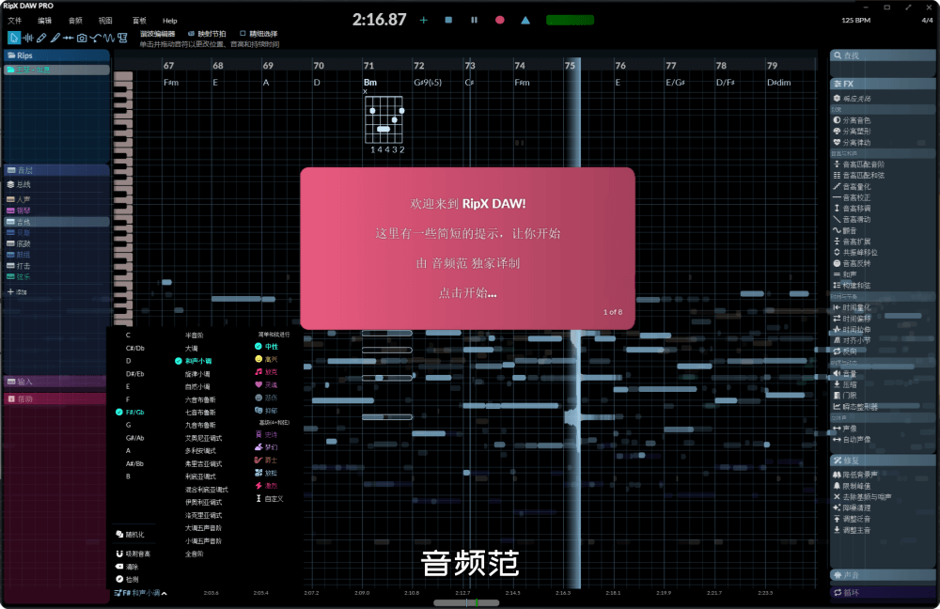Choose the 大调 major scale option
Viewport: 940px width, 609px height.
[x=191, y=348]
